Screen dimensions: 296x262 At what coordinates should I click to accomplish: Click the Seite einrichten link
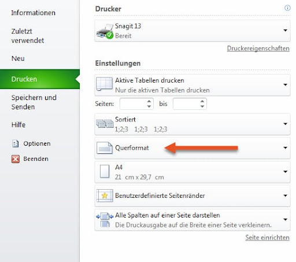(x=267, y=238)
